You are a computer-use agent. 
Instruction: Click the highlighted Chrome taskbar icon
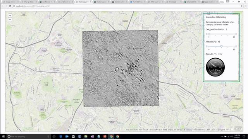[111, 136]
